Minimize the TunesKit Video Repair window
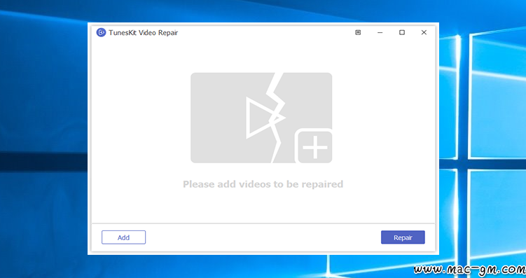526x278 pixels. pos(380,32)
